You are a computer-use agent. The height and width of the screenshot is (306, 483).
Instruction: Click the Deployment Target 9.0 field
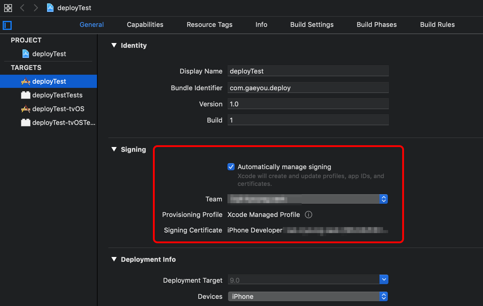(303, 280)
